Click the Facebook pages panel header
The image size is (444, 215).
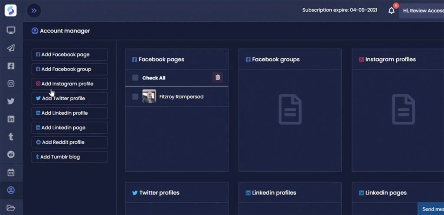(177, 59)
